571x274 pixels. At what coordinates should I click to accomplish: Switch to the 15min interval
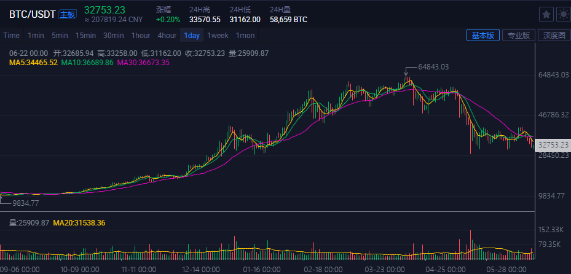85,36
